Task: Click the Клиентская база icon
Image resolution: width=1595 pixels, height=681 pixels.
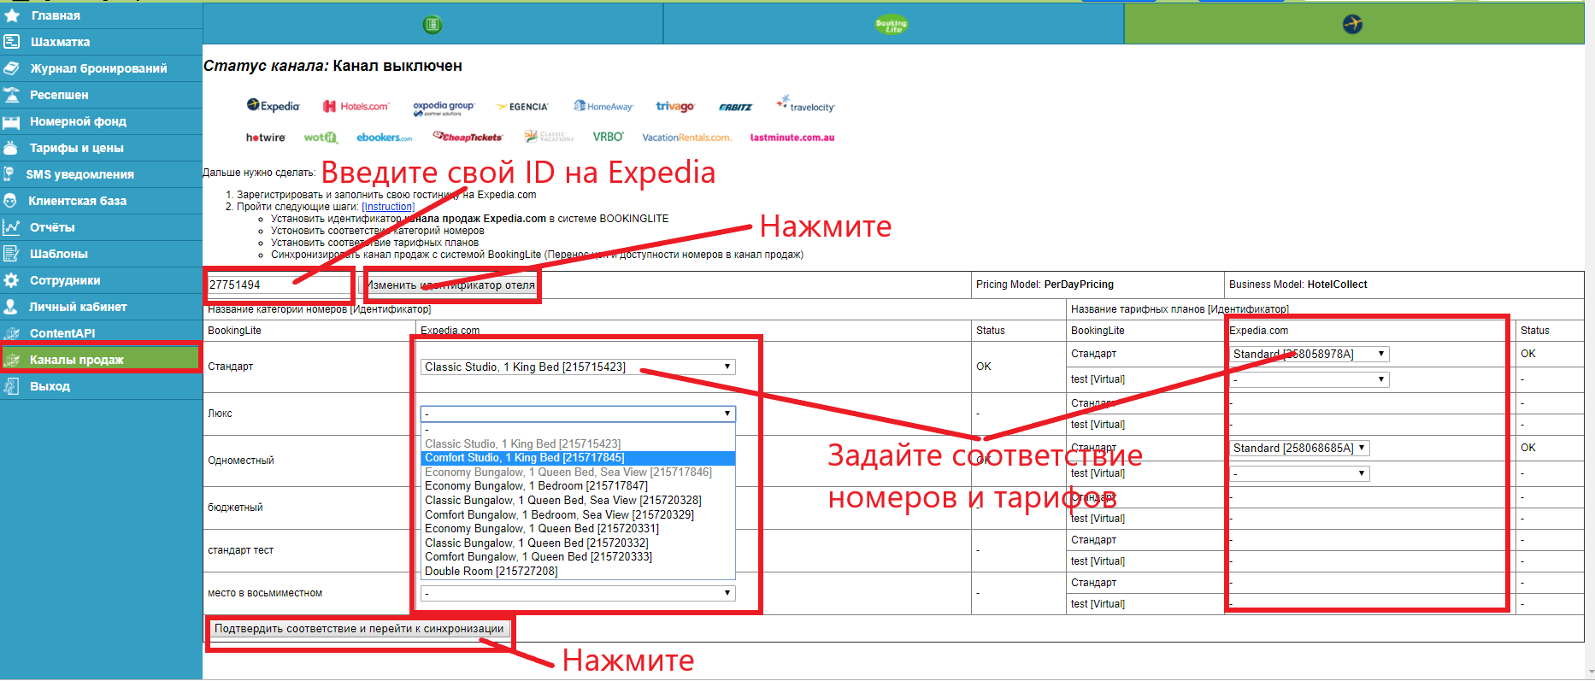Action: [x=11, y=201]
